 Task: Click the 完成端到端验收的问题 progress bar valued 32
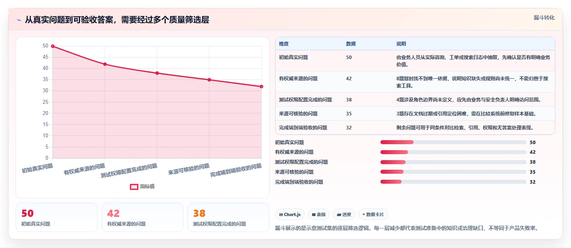[x=453, y=182]
